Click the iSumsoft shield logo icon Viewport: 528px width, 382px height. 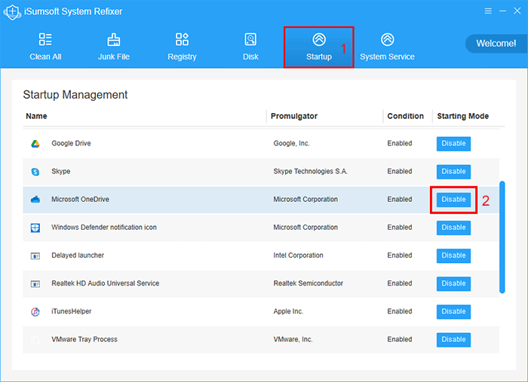(12, 12)
